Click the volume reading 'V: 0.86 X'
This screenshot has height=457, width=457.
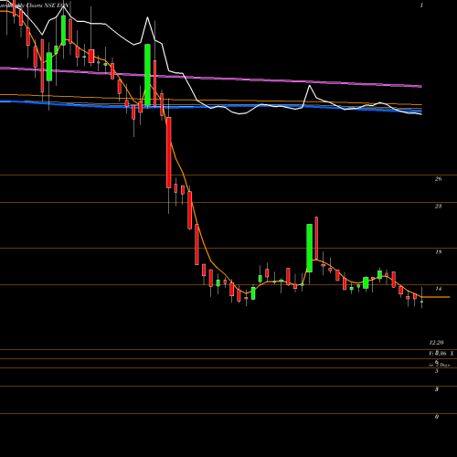(x=441, y=354)
